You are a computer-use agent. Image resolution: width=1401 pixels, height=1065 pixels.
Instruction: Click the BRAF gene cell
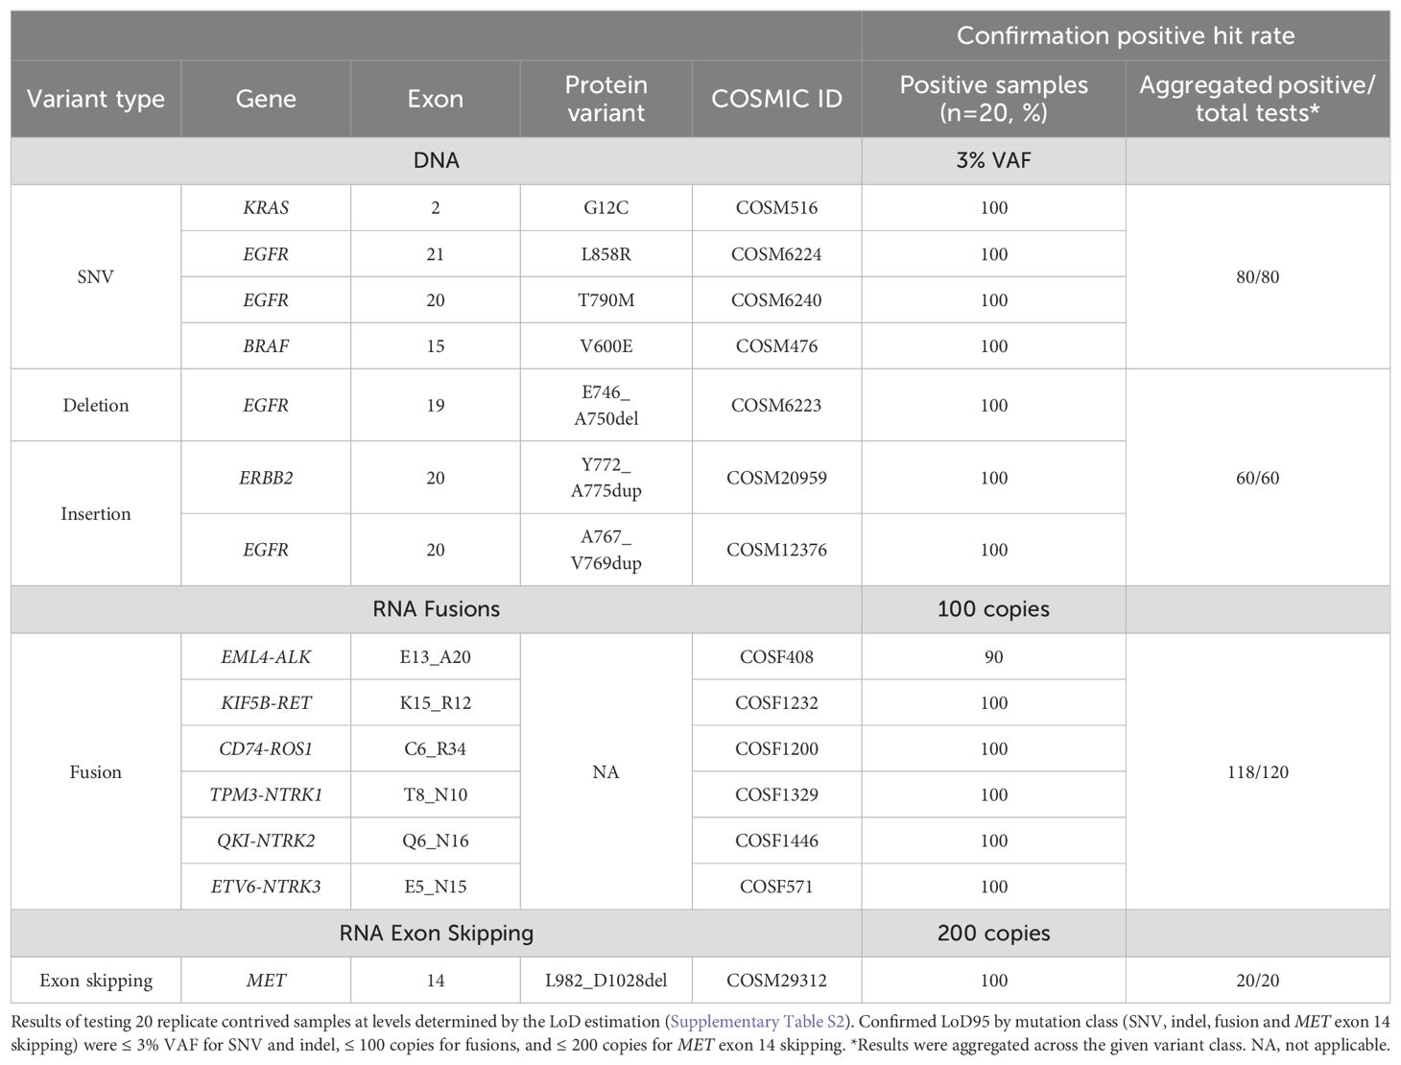pos(266,346)
